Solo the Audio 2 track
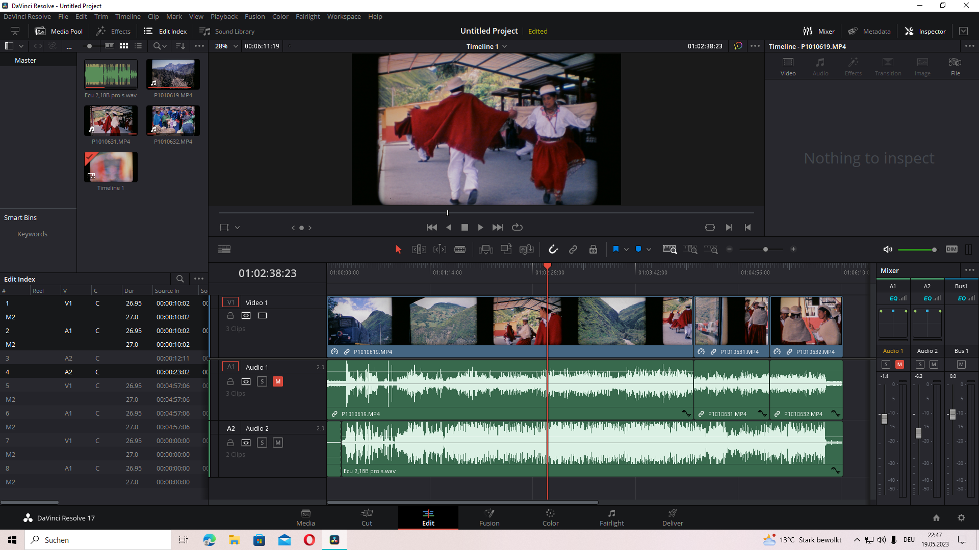979x550 pixels. click(262, 443)
